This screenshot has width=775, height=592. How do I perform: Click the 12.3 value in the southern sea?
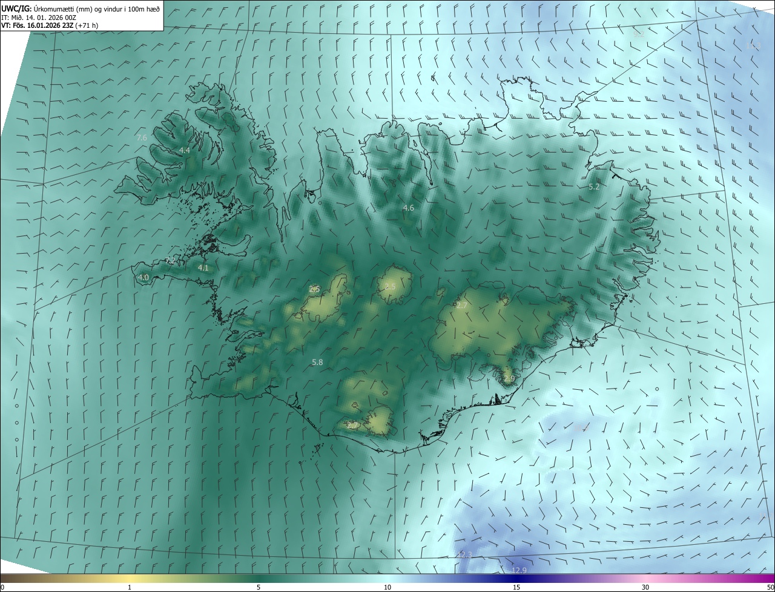pos(464,554)
